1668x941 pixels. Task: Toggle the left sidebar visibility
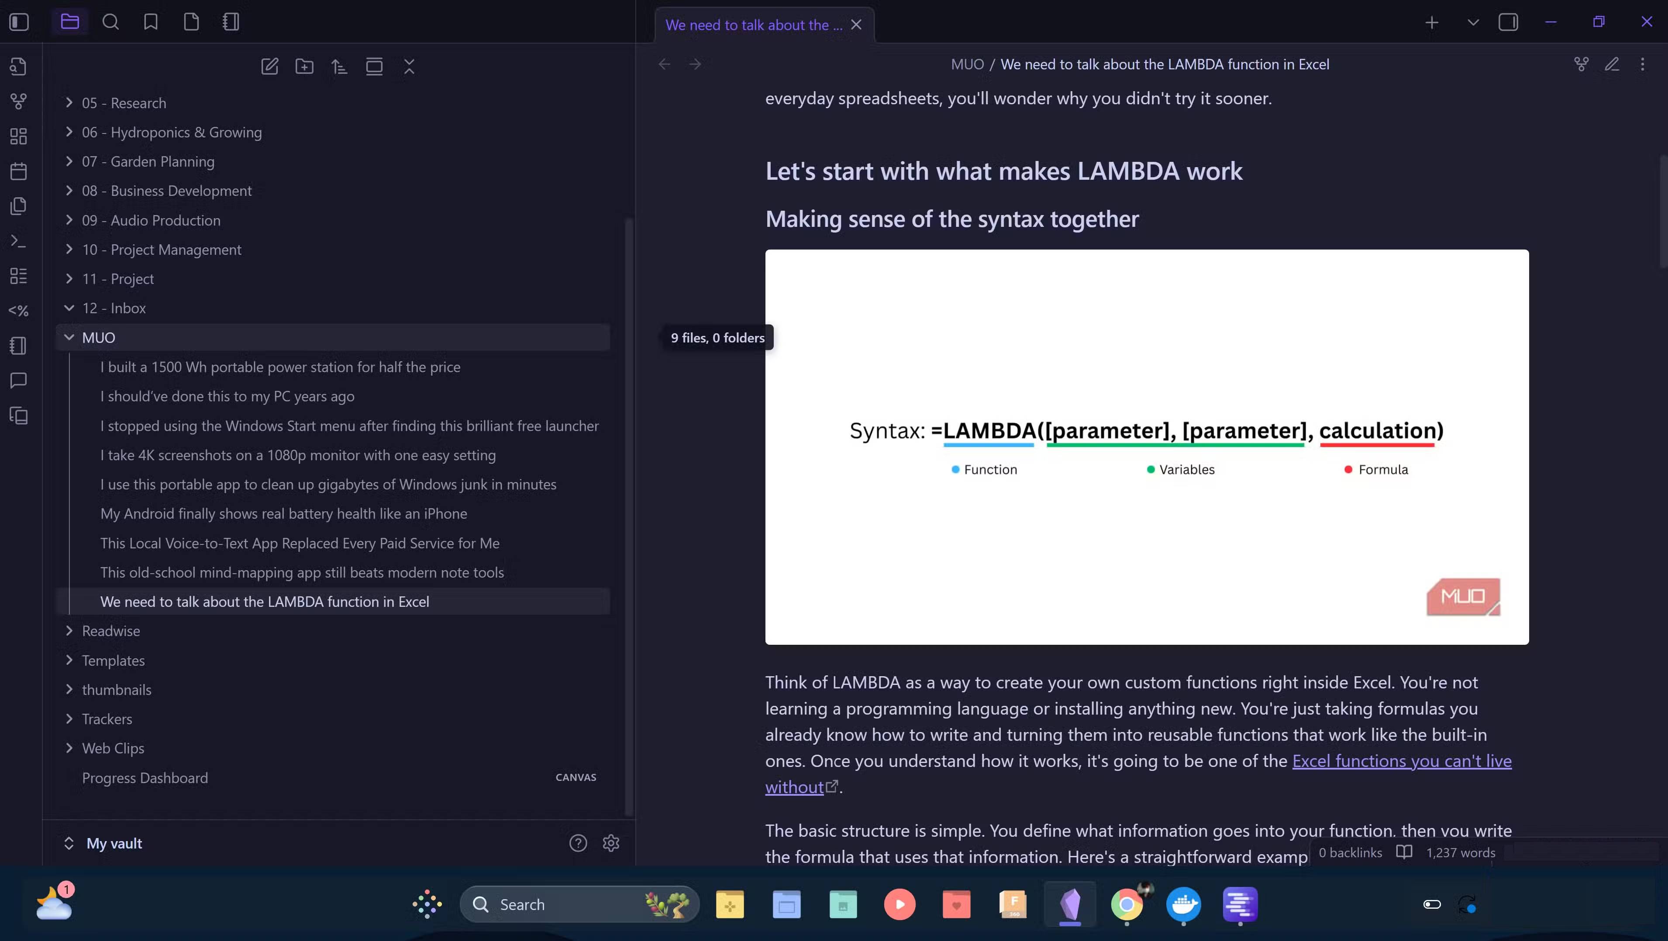pyautogui.click(x=19, y=22)
